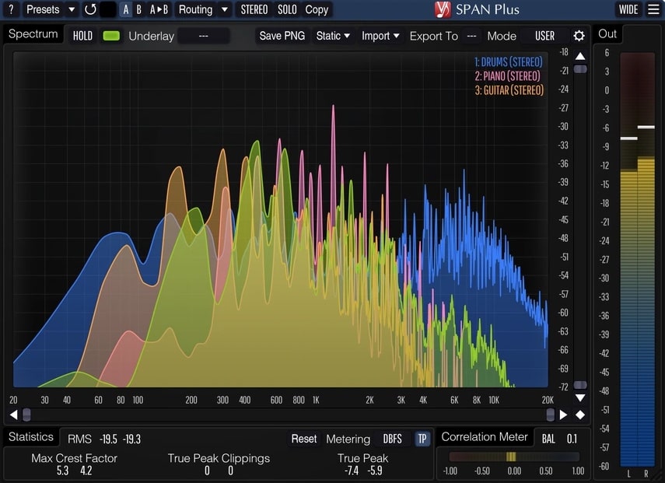Image resolution: width=665 pixels, height=483 pixels.
Task: Click the Voxengo logo icon
Action: tap(443, 10)
